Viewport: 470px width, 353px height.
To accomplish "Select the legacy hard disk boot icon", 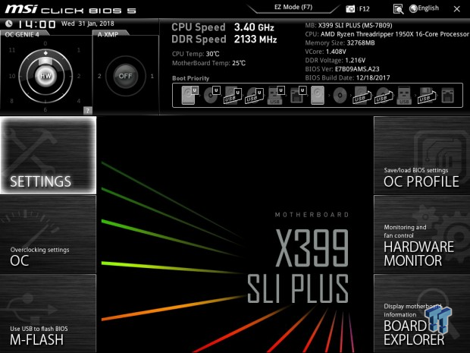I will point(318,95).
